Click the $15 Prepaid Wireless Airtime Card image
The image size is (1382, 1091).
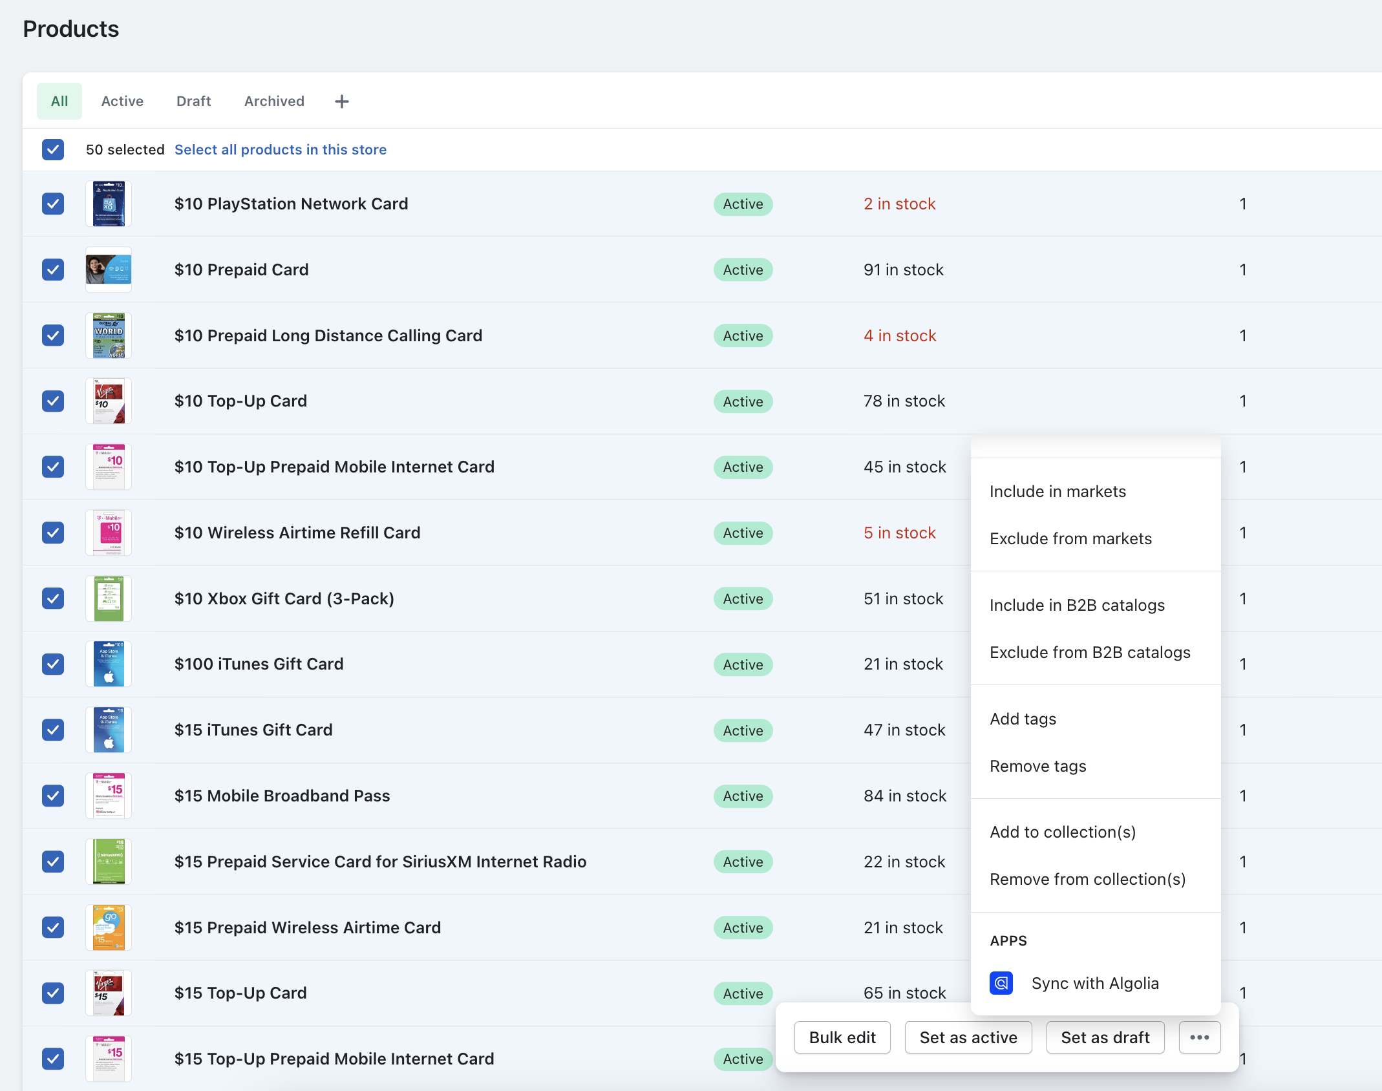109,927
